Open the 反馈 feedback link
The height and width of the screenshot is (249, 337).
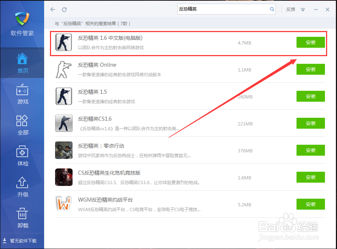[x=291, y=9]
